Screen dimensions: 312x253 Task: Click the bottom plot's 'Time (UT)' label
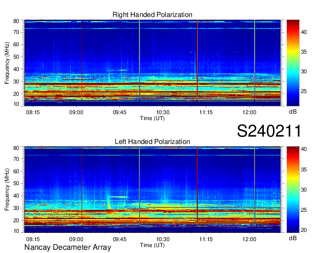coord(152,245)
